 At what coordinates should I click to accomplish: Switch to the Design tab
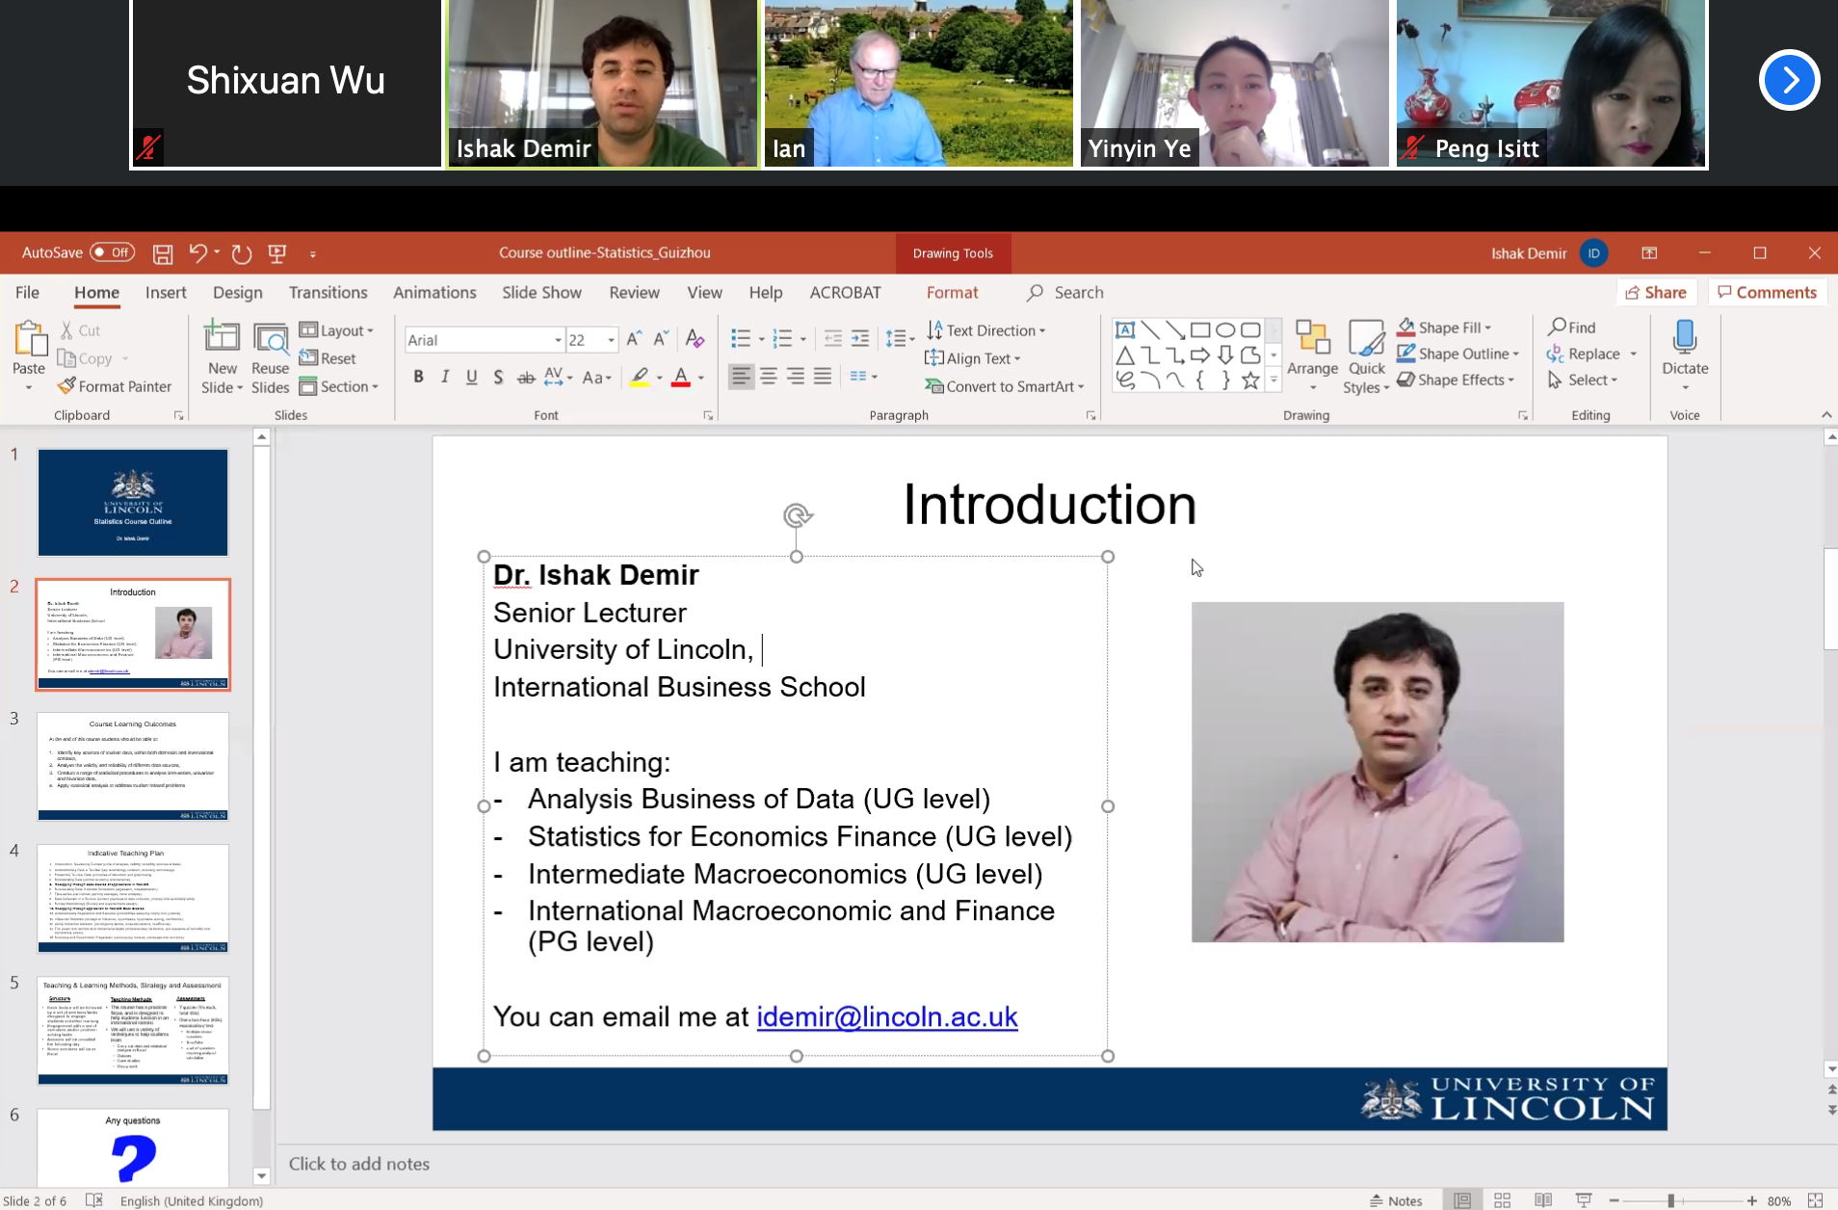[x=238, y=292]
